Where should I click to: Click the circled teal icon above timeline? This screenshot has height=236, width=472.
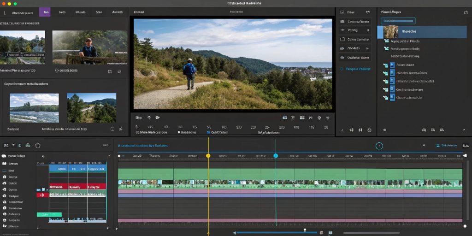[379, 146]
